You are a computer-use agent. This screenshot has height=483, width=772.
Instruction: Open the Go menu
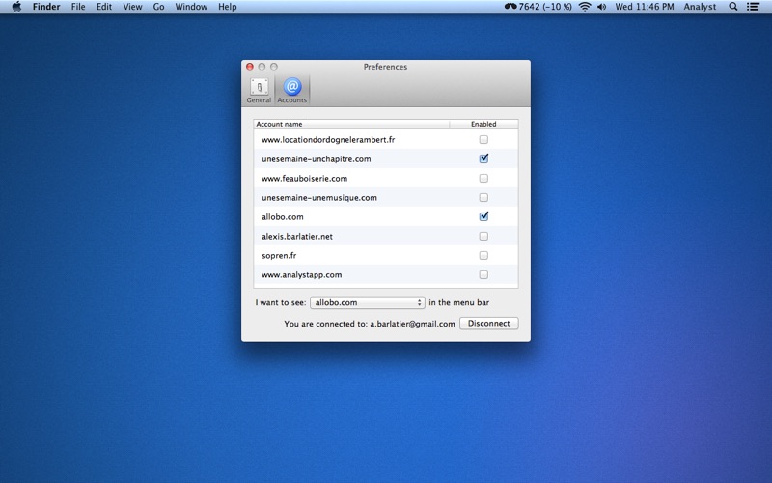click(x=158, y=7)
